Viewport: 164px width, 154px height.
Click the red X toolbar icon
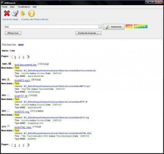tap(7, 13)
